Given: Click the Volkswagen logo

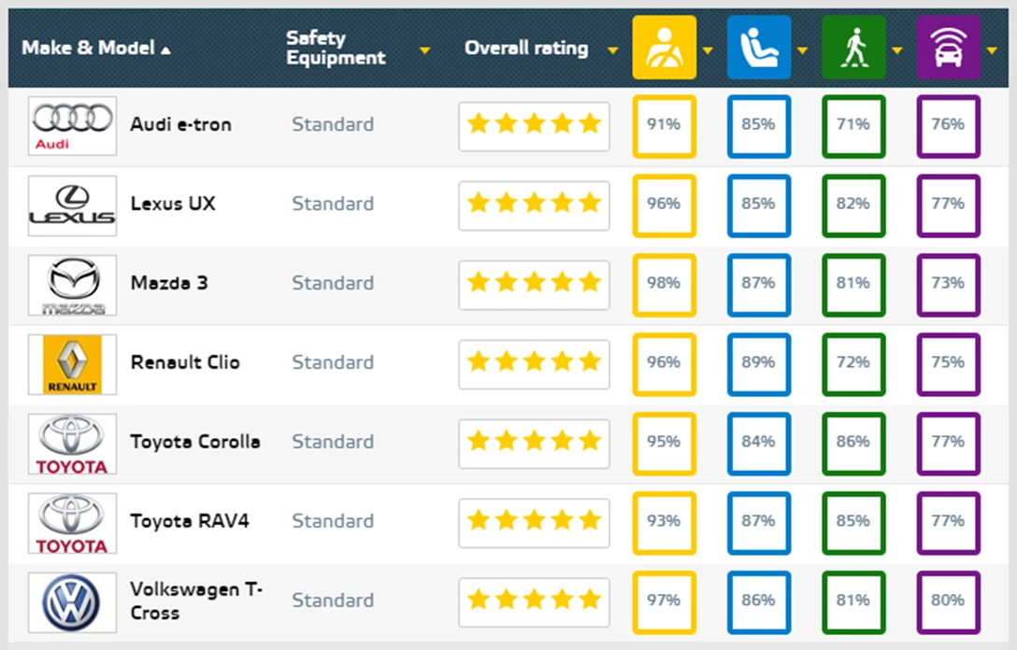Looking at the screenshot, I should pyautogui.click(x=72, y=601).
